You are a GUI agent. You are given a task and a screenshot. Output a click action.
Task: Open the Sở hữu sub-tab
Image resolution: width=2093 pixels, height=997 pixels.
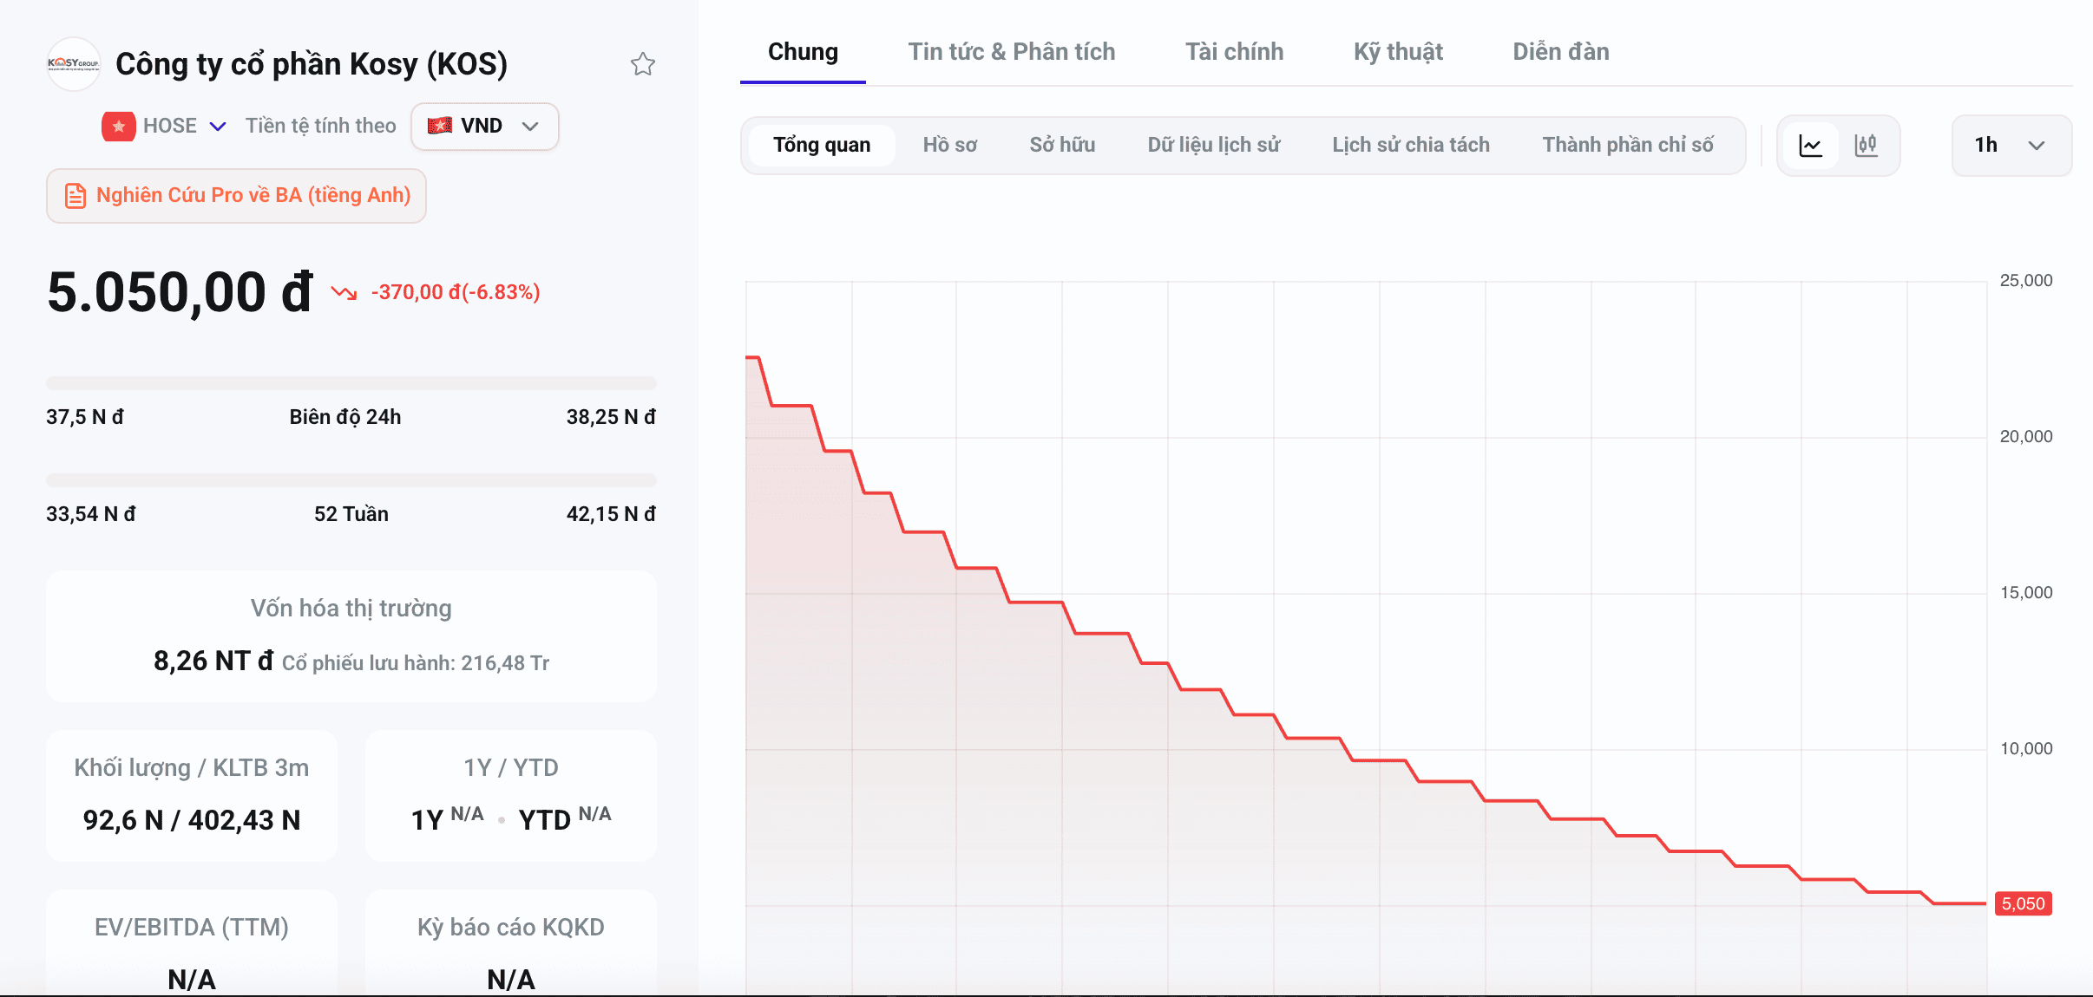click(x=1062, y=146)
